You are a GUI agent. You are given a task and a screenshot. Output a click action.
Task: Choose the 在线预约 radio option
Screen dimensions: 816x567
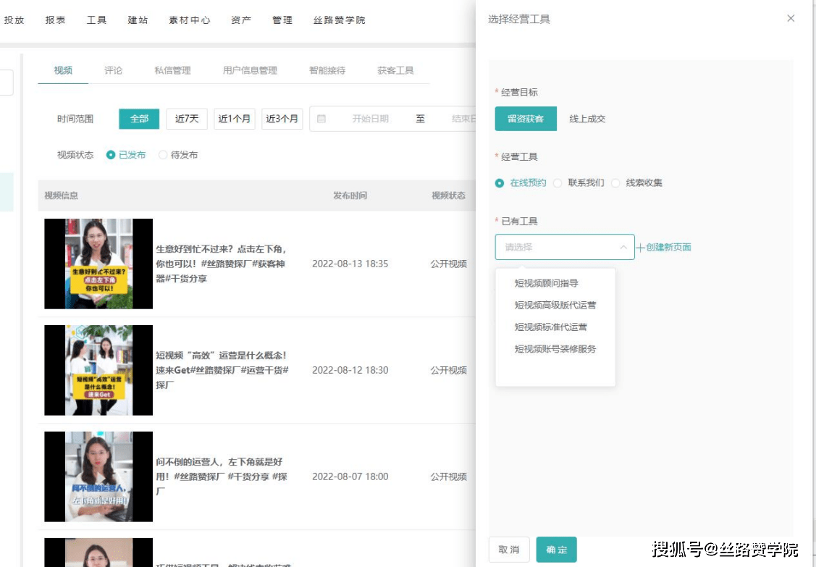500,182
